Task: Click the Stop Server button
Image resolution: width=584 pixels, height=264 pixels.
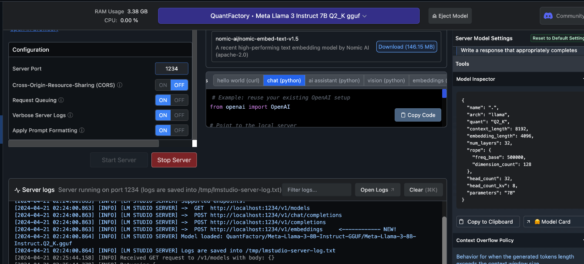Action: click(174, 160)
